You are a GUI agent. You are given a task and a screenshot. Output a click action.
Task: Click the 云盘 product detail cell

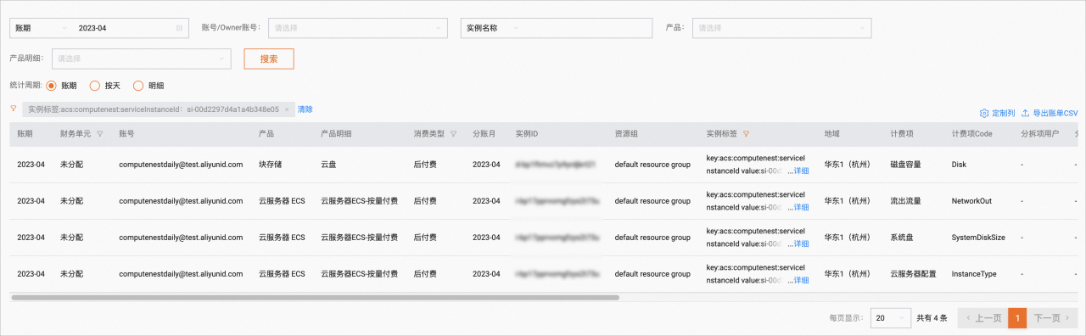tap(329, 165)
